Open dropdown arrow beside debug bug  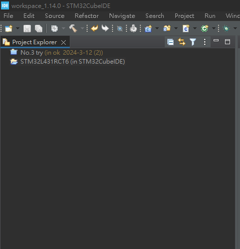tap(235, 28)
